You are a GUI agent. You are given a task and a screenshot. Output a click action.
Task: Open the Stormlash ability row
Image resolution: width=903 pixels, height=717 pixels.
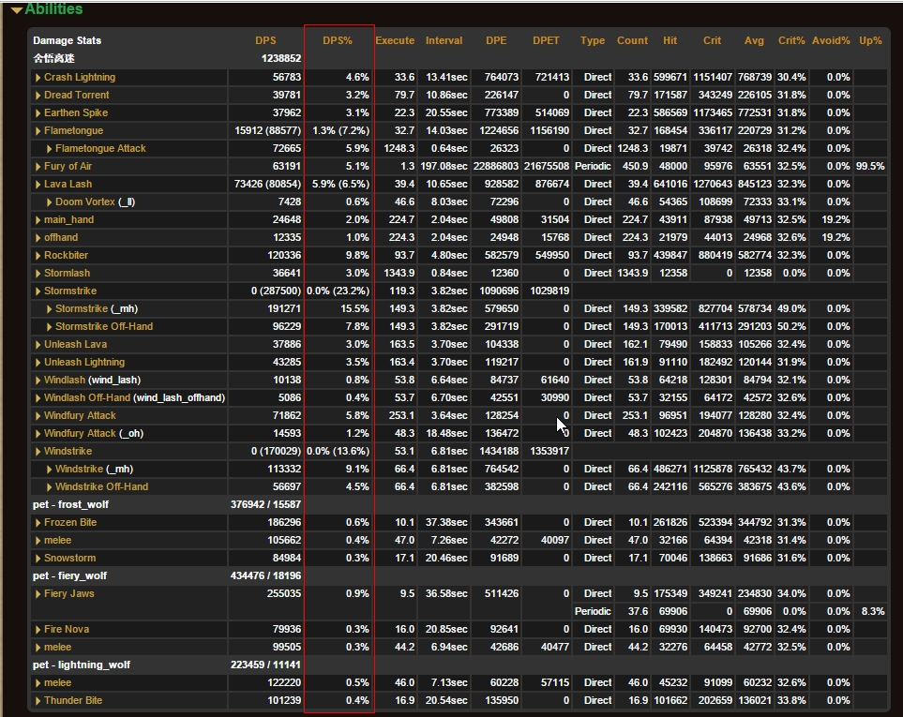coord(67,273)
